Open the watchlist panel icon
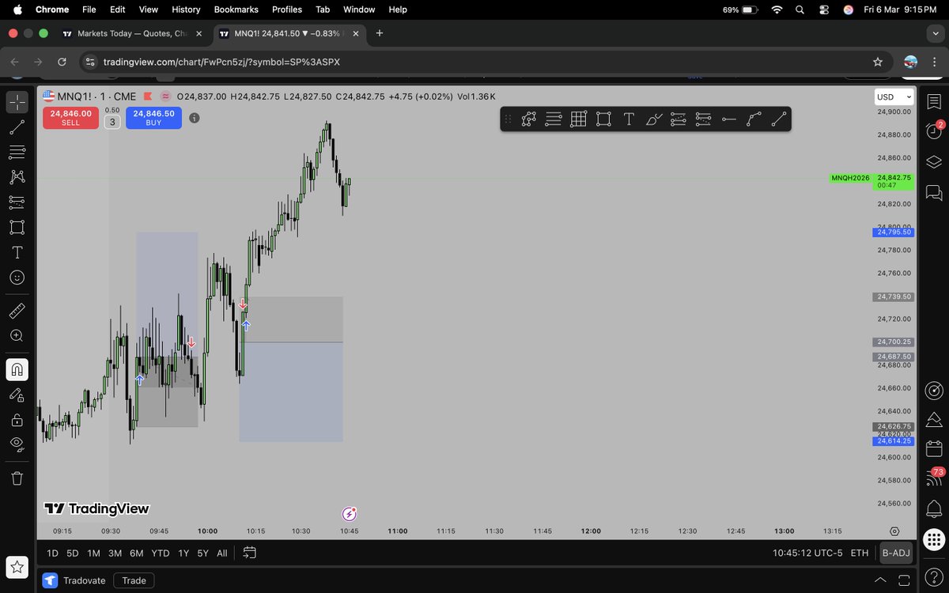Viewport: 949px width, 593px height. tap(934, 102)
